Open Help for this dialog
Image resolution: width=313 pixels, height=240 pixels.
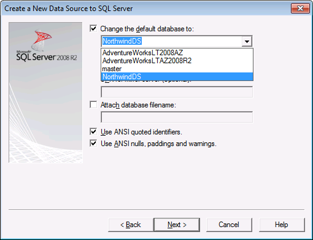(x=282, y=225)
